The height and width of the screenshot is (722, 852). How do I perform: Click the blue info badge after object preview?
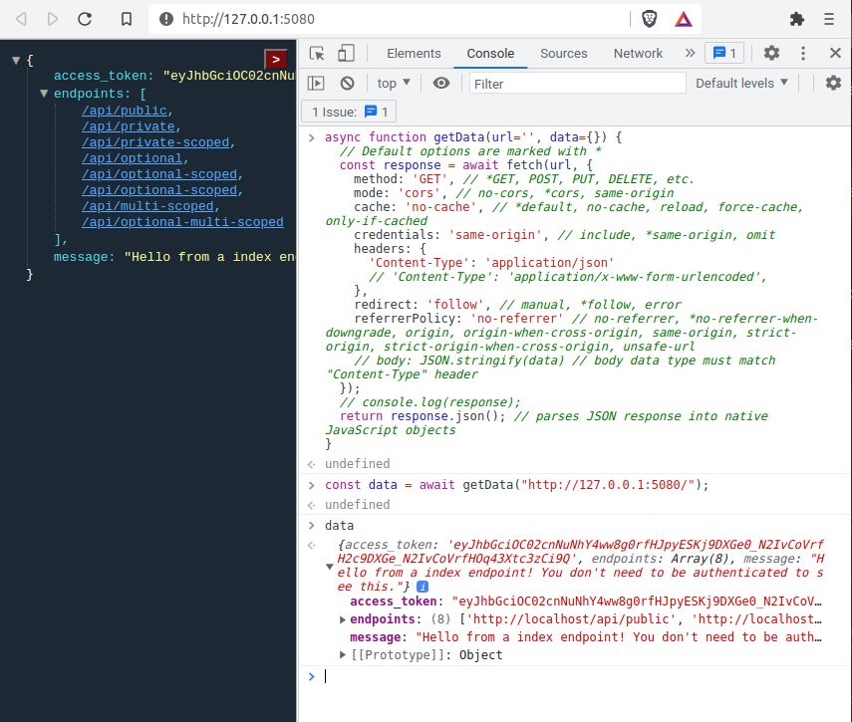click(x=423, y=587)
